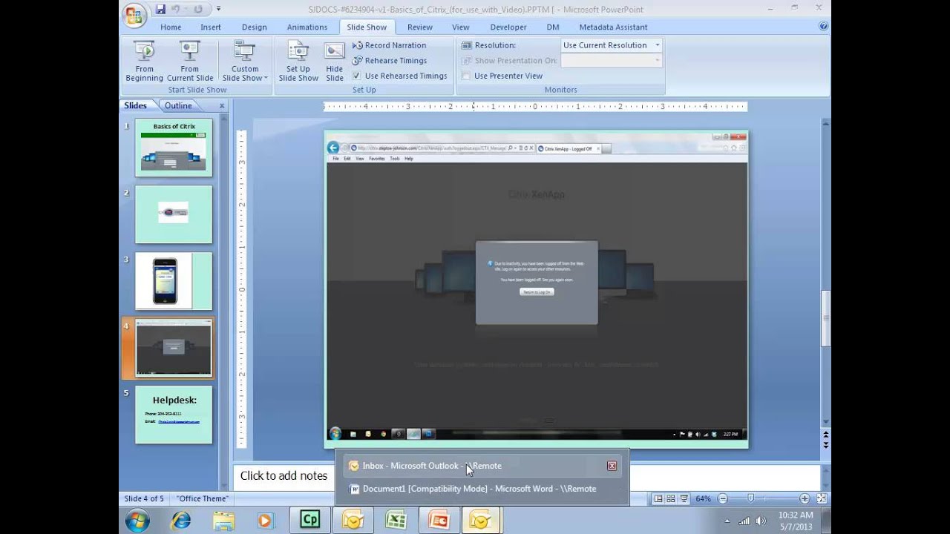Adjust the zoom slider handle
This screenshot has height=534, width=950.
(x=750, y=498)
